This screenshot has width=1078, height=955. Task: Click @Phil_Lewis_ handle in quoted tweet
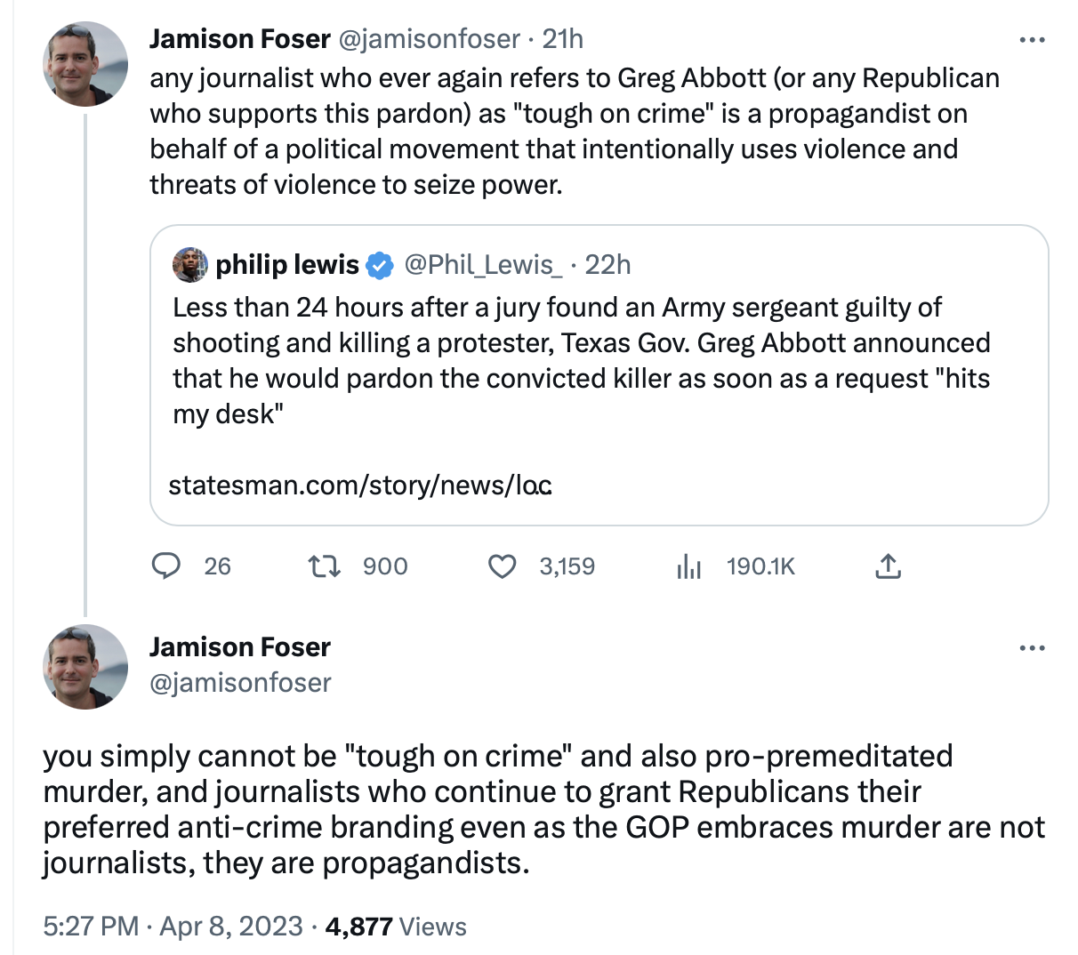coord(483,265)
